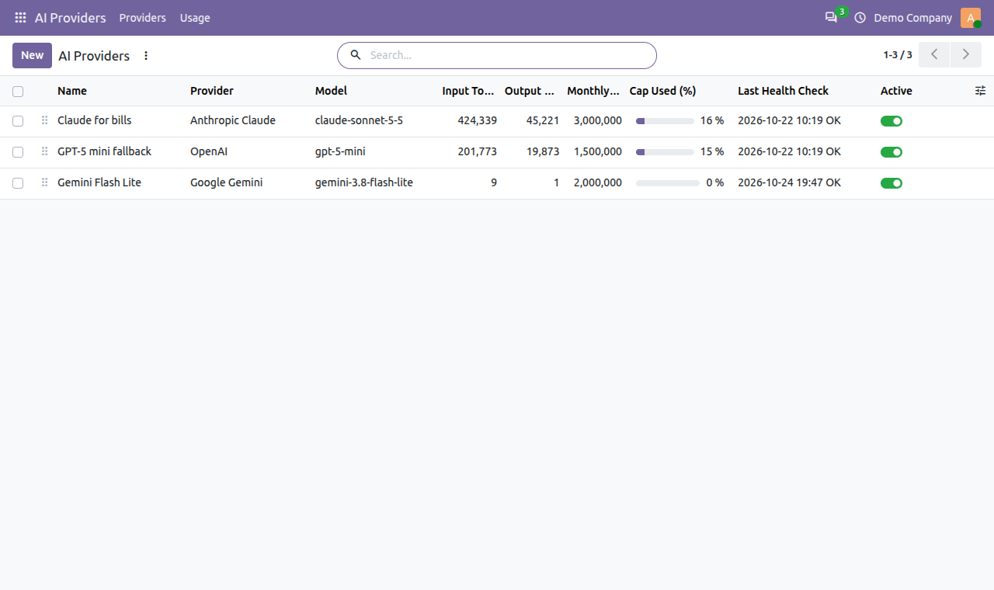994x590 pixels.
Task: Go to next page of records
Action: point(965,55)
